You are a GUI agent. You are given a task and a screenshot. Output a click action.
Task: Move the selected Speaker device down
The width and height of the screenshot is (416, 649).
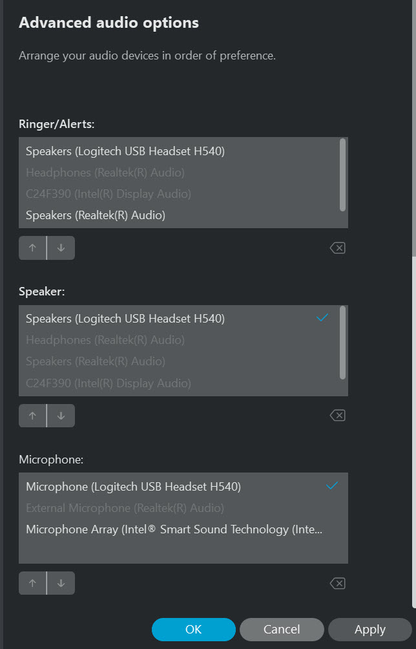point(61,415)
